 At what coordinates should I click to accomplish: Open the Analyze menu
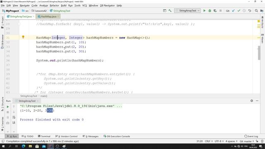(43, 5)
